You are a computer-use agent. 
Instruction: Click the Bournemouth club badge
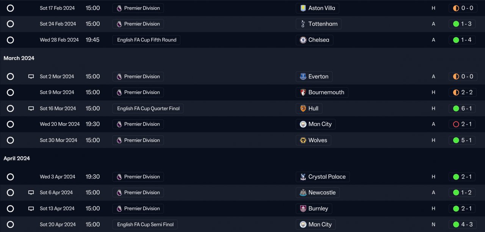pos(303,92)
